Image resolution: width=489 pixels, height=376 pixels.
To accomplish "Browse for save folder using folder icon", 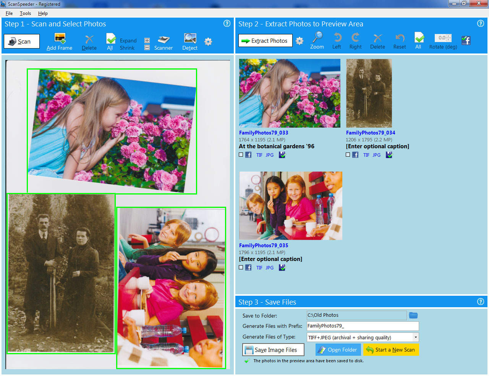I will click(413, 315).
